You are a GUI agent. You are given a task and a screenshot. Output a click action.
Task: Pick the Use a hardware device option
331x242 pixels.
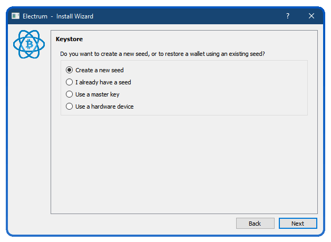point(69,106)
